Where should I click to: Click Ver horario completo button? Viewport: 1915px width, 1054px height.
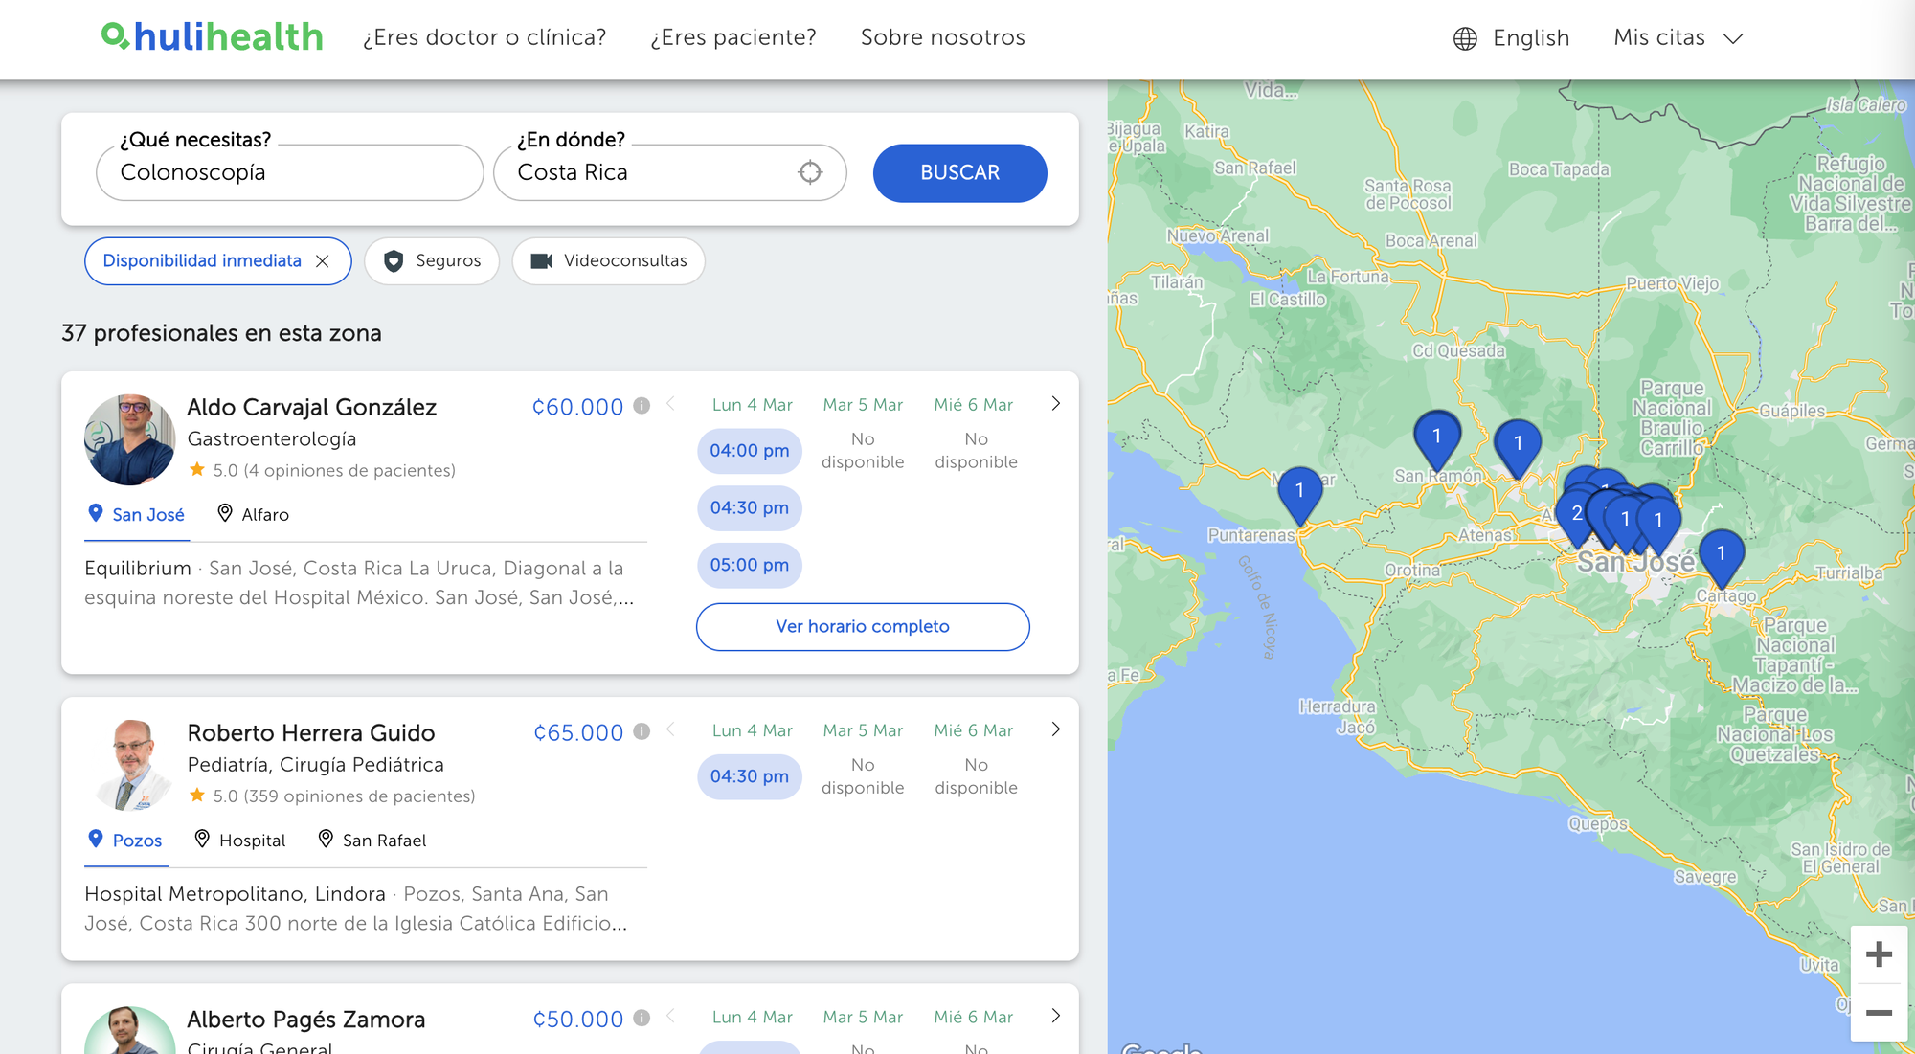click(863, 626)
